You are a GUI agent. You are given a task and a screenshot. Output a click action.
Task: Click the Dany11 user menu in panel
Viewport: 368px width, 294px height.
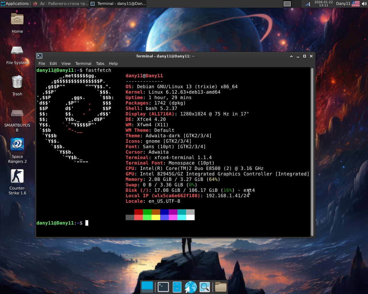(343, 4)
